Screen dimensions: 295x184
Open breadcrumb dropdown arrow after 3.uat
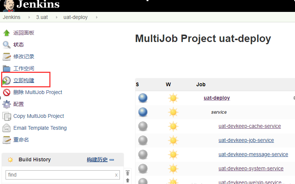56,17
